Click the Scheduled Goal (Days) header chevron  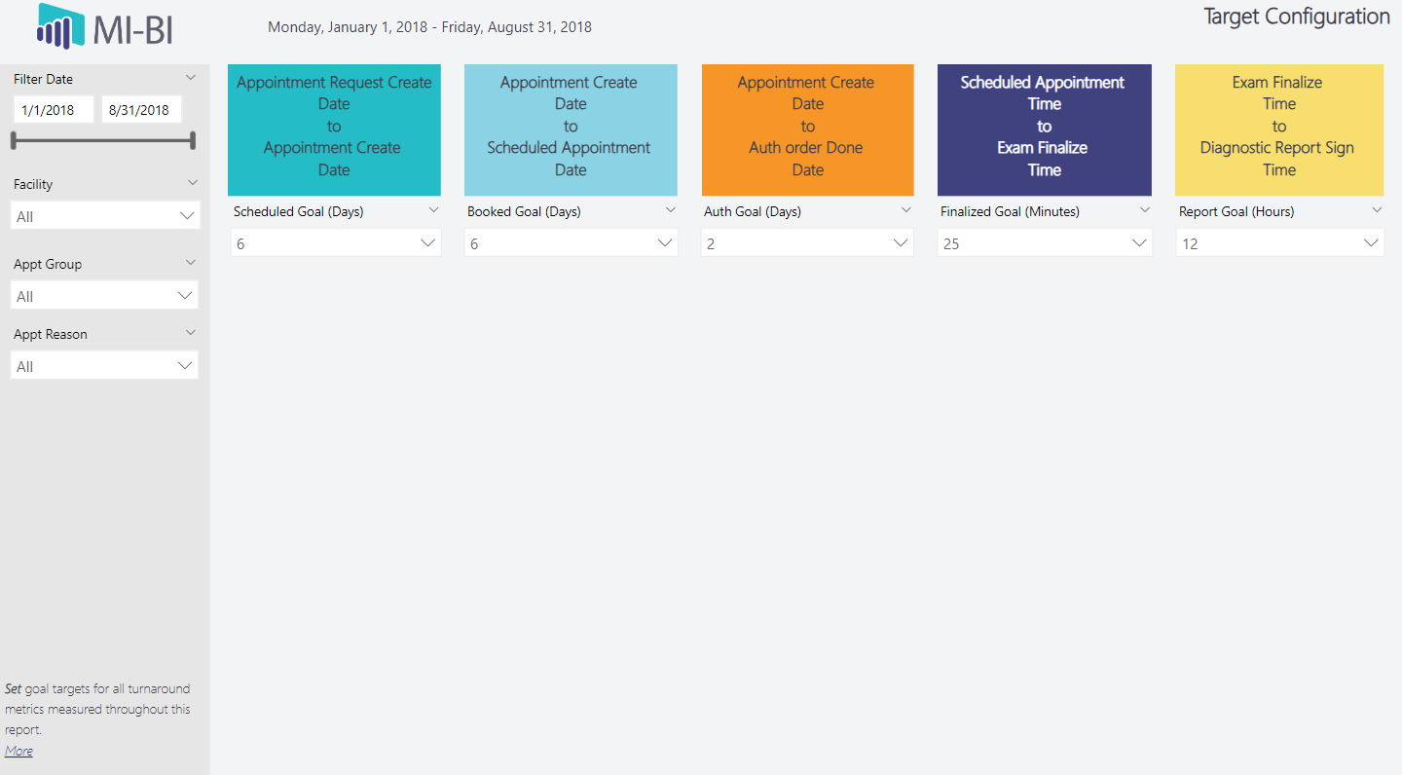click(434, 210)
